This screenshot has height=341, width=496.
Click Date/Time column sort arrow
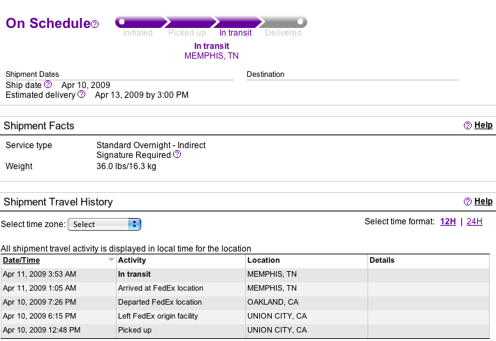(x=111, y=260)
